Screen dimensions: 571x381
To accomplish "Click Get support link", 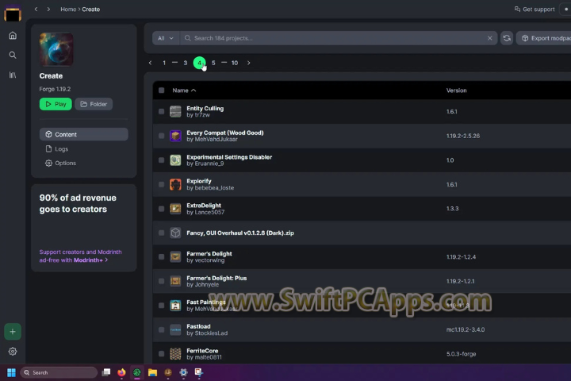I will click(535, 9).
